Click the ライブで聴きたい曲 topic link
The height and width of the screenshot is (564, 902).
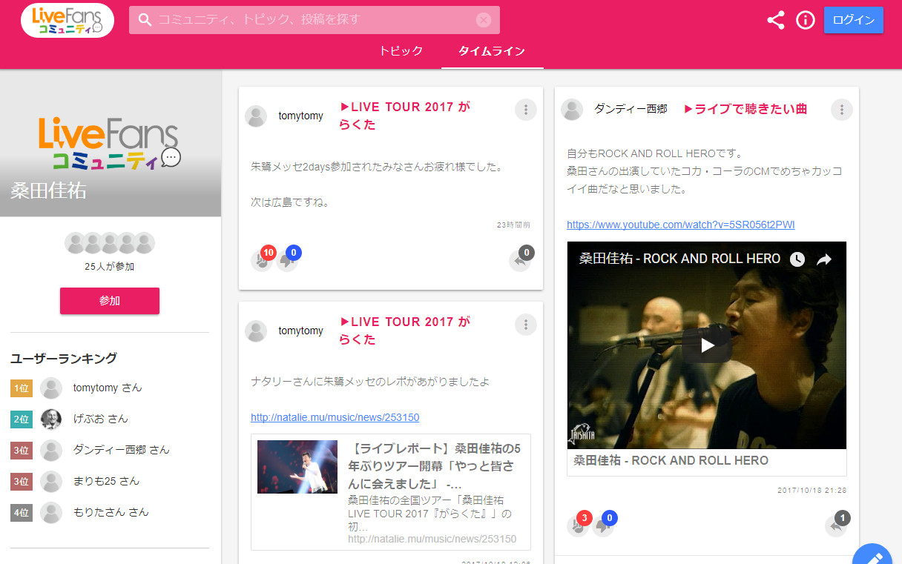click(745, 109)
